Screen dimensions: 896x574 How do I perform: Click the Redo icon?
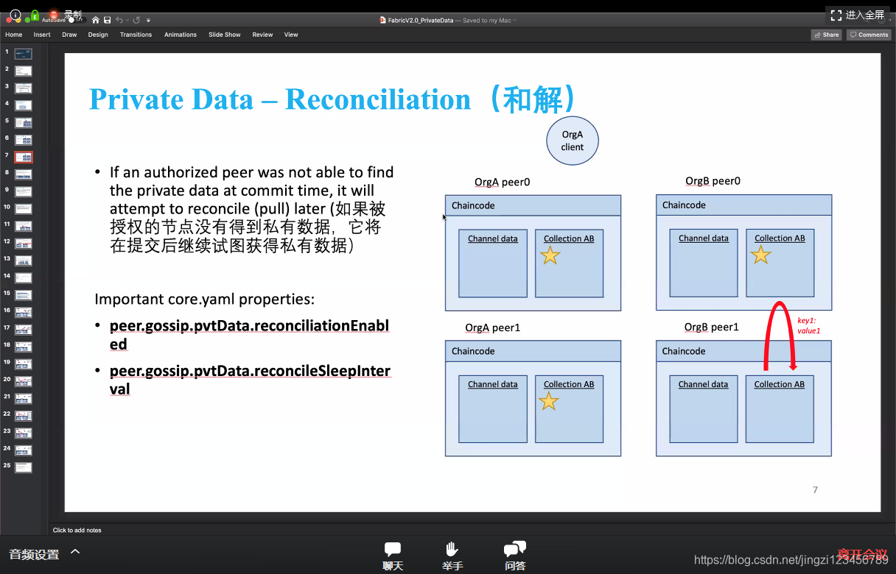pos(136,20)
